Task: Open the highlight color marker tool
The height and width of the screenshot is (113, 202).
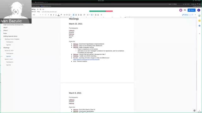Action: pos(61,15)
